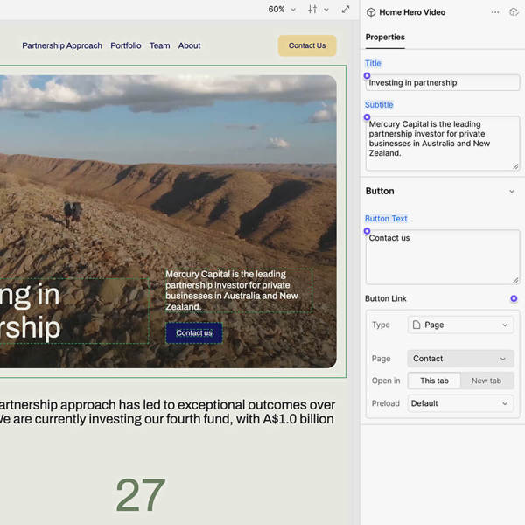
Task: Click the purple binding dot beside Title field
Action: pyautogui.click(x=367, y=76)
